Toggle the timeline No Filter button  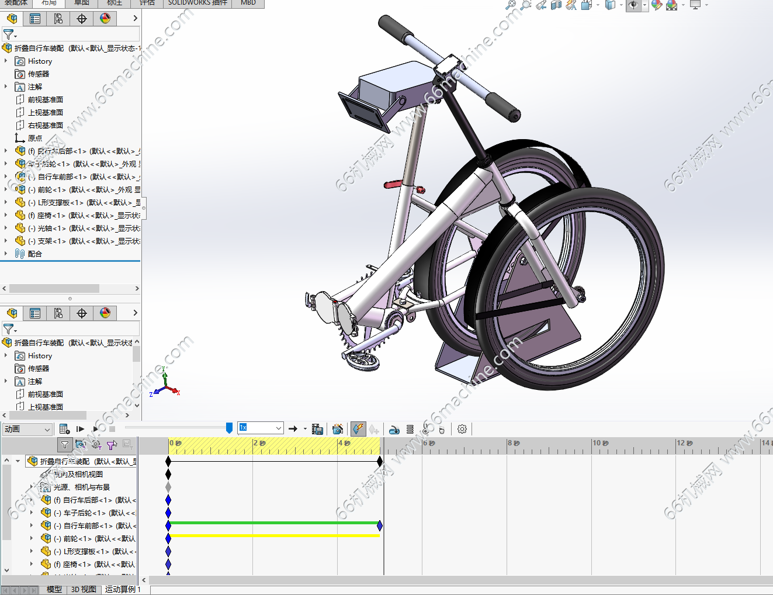(65, 445)
